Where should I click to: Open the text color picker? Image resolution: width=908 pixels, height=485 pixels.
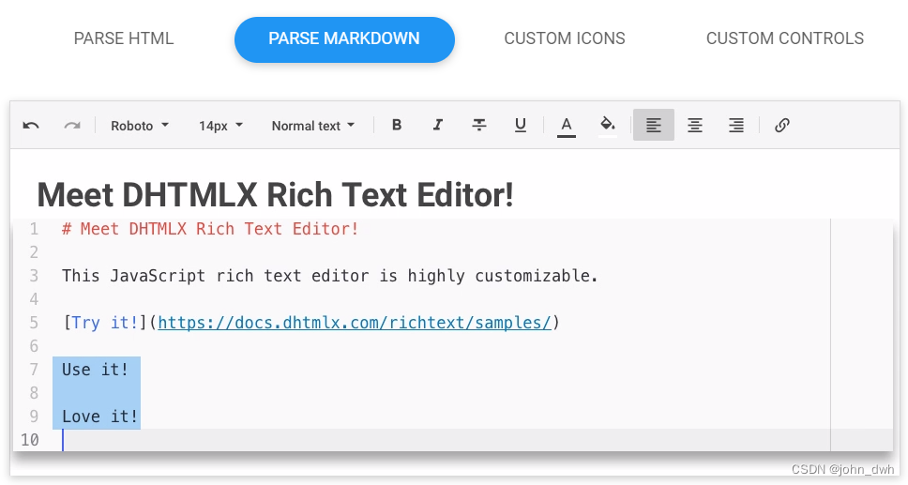(567, 126)
